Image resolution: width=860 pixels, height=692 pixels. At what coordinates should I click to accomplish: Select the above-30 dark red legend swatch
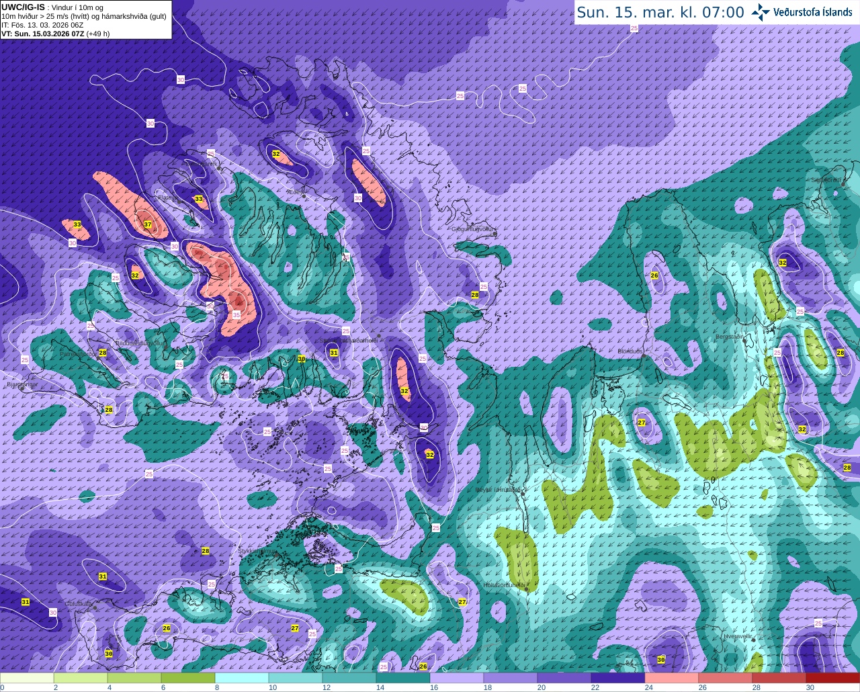coord(833,678)
